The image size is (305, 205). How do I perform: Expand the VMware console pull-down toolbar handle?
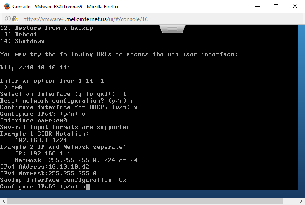pos(172,29)
